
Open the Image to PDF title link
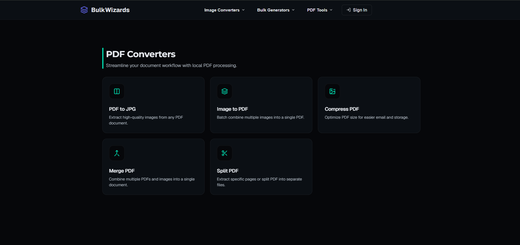[232, 109]
